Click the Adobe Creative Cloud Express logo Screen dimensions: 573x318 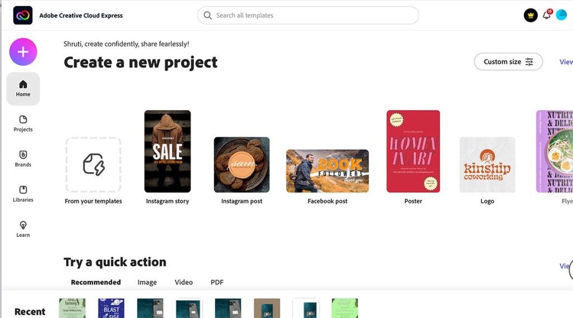[22, 15]
